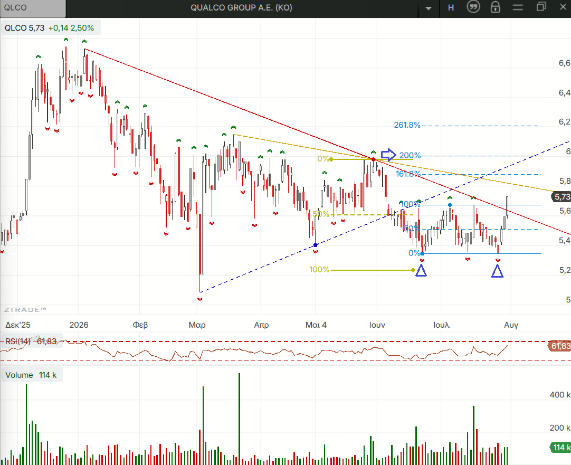571x465 pixels.
Task: Click the tallest green volume bar in December
Action: [26, 424]
